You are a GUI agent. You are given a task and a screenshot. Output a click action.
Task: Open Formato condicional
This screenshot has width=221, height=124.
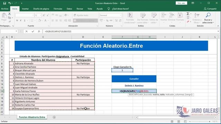(130, 18)
